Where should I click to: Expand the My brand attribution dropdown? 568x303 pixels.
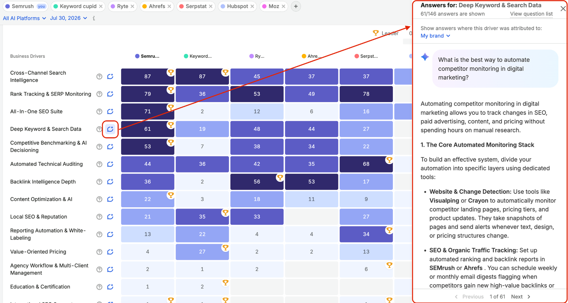[x=435, y=36]
